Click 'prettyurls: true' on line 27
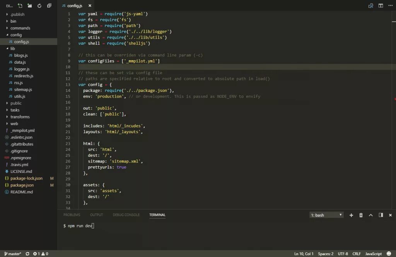Viewport: 396px width, 257px height. click(x=107, y=167)
